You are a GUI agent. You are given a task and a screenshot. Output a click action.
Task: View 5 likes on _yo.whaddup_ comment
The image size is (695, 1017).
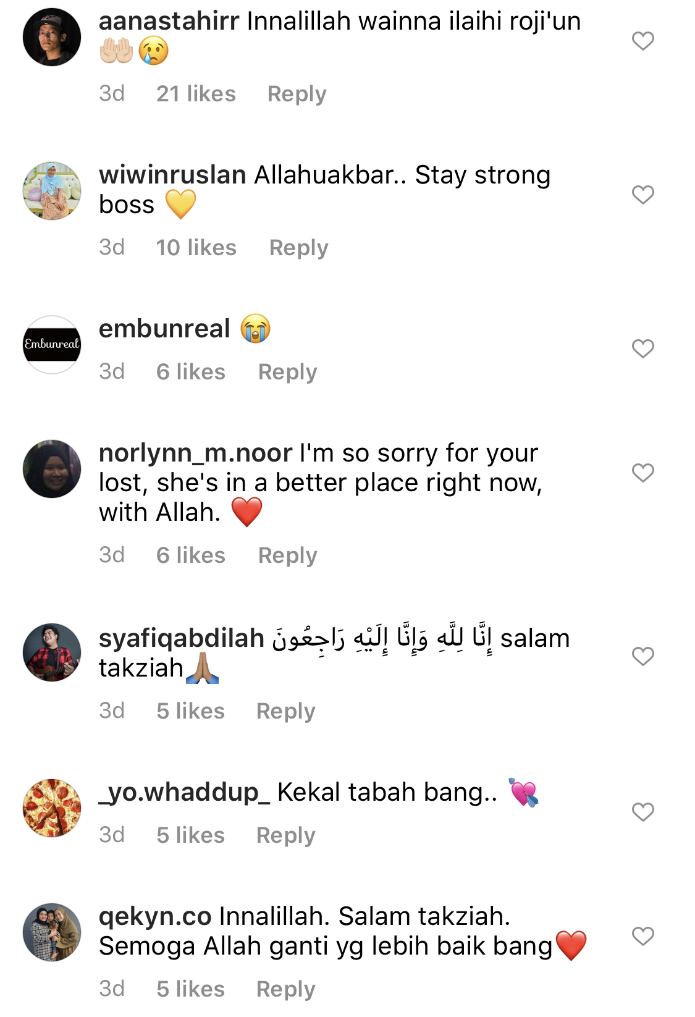pos(190,835)
